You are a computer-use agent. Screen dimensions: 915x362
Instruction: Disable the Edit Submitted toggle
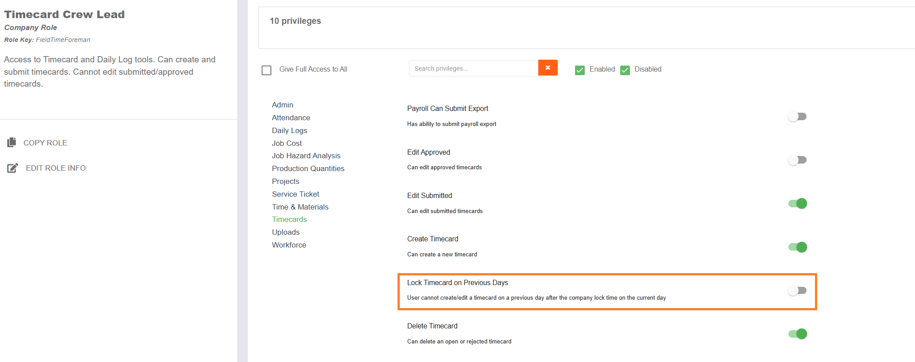[x=797, y=203]
